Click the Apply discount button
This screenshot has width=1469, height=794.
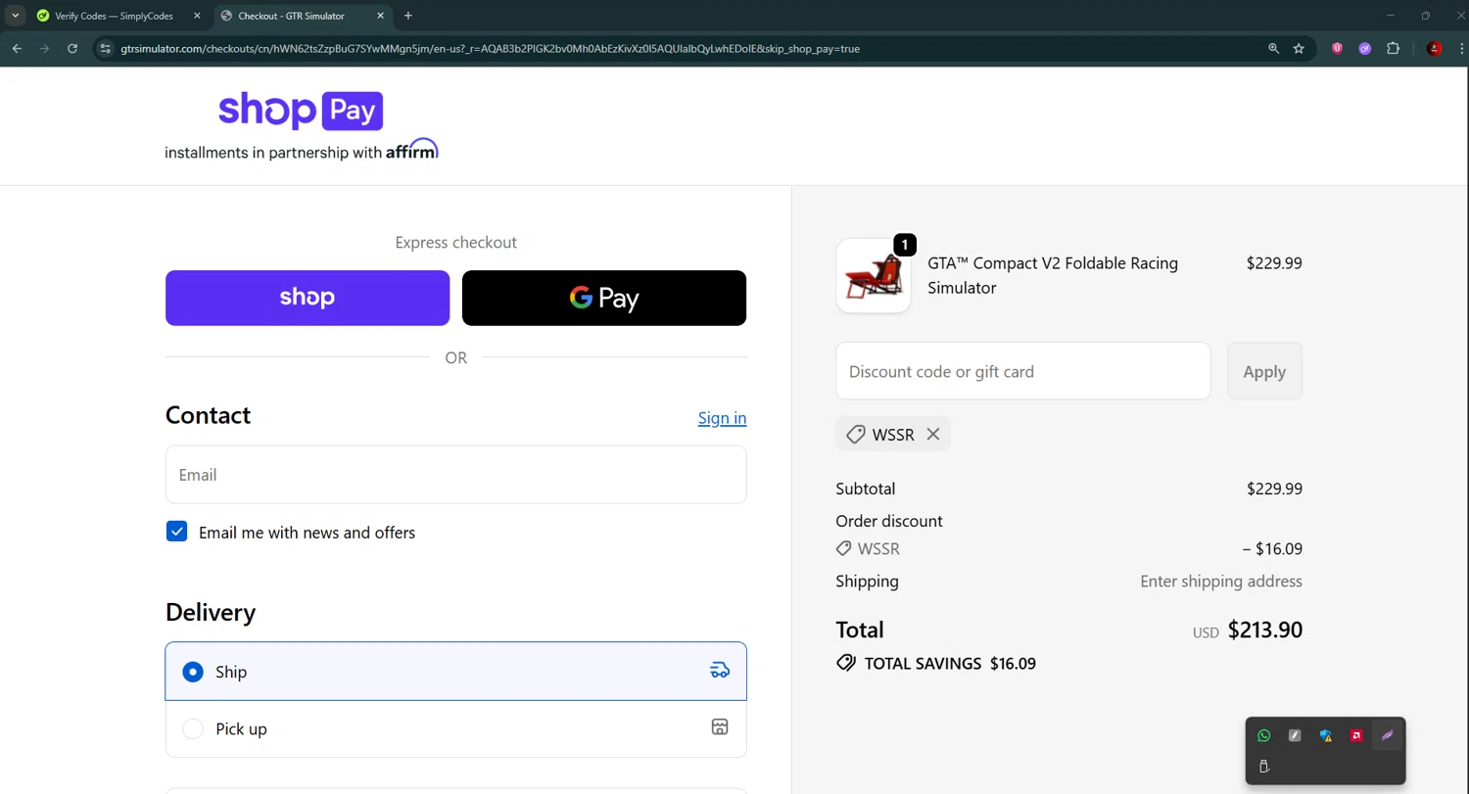(x=1264, y=371)
